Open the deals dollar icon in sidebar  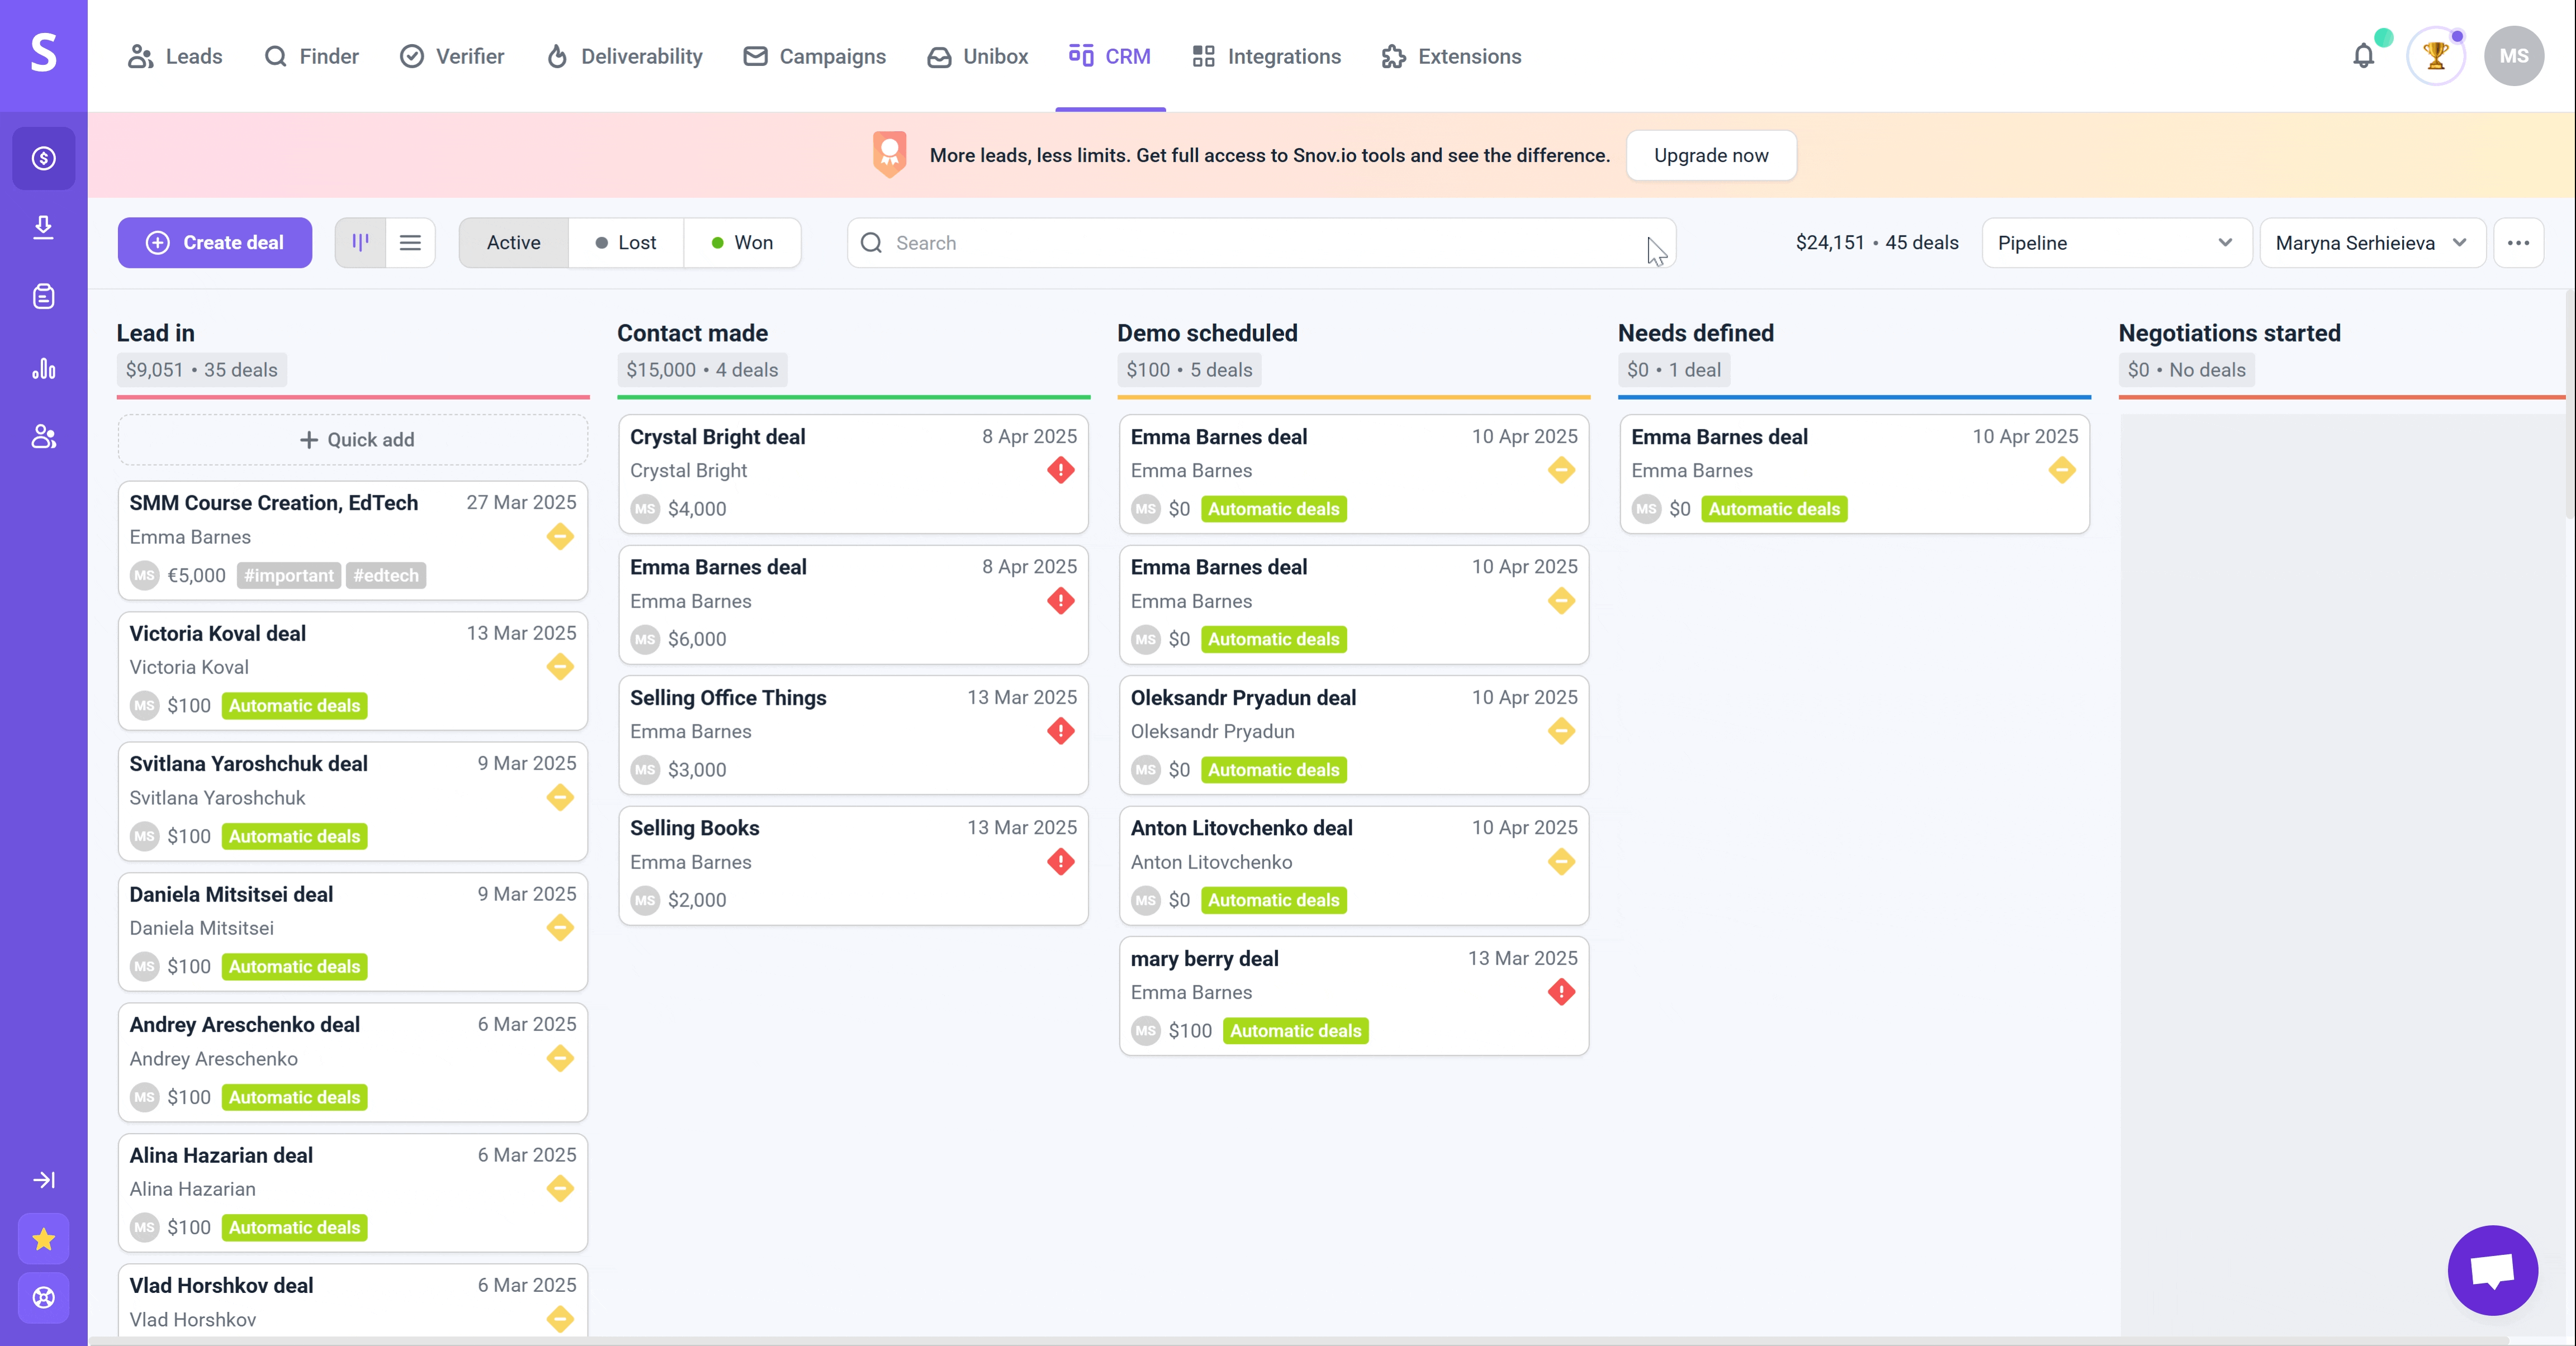43,158
